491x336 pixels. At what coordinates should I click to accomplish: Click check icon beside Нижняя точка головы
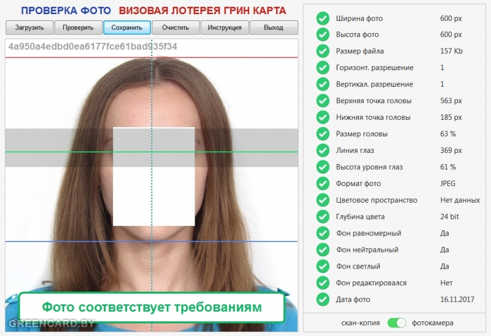pyautogui.click(x=323, y=117)
